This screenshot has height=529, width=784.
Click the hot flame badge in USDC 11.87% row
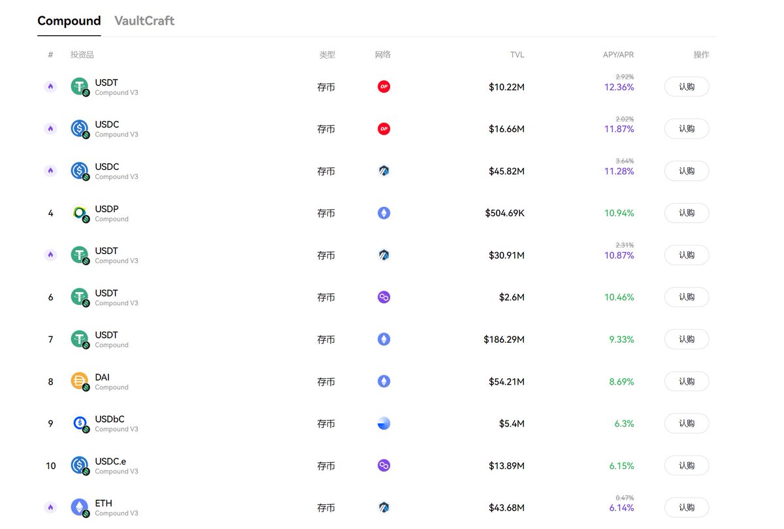(x=51, y=129)
